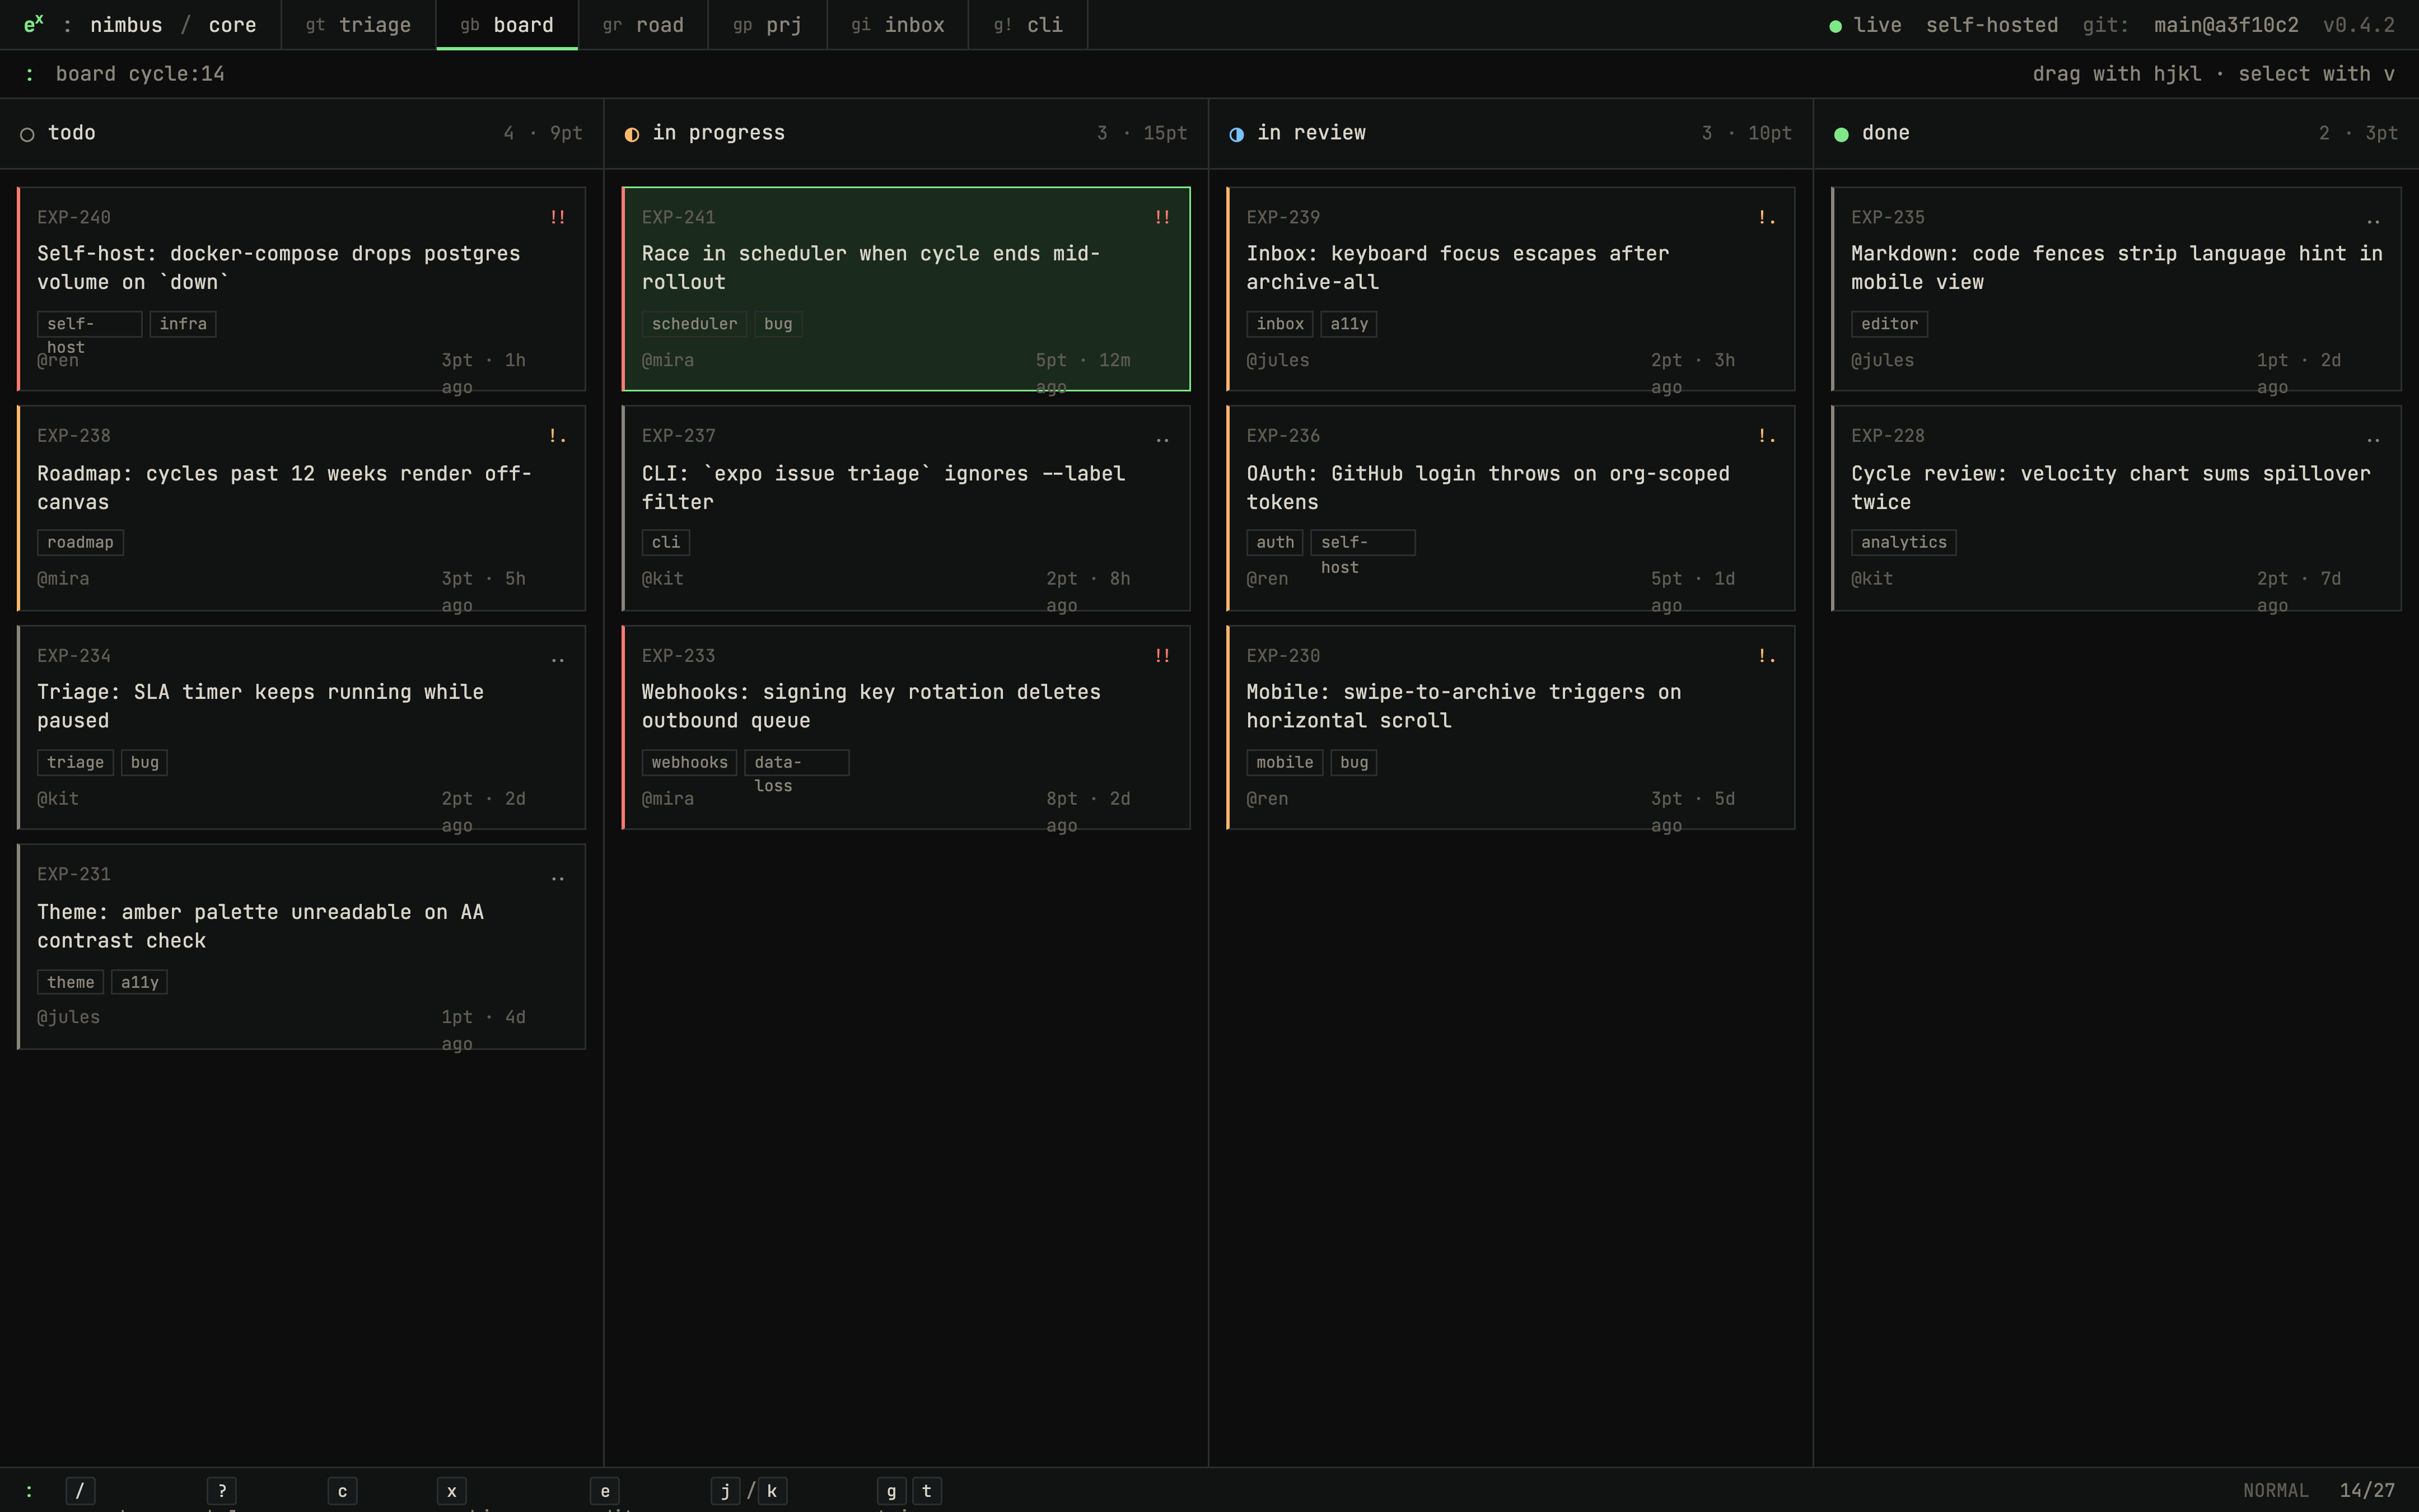Click high priority marker on EXP-230
The width and height of the screenshot is (2419, 1512).
(x=1767, y=656)
